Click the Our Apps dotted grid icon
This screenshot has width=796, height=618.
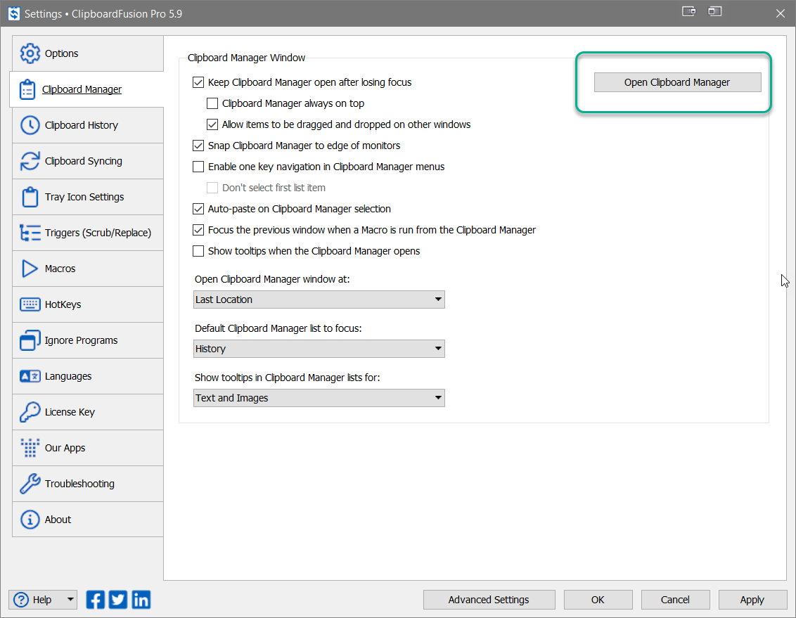[x=30, y=448]
